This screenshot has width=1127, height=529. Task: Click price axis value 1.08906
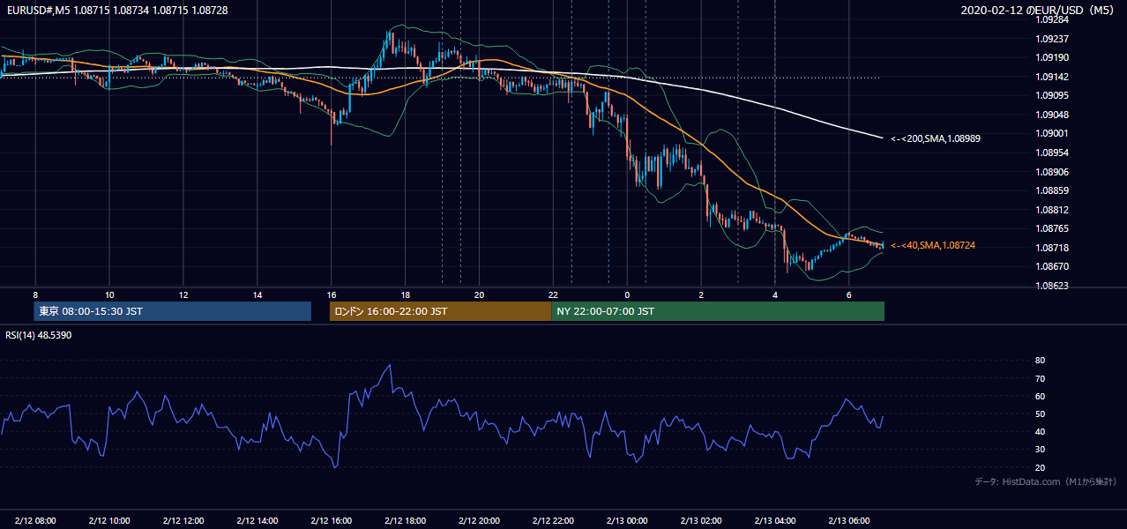coord(1051,172)
